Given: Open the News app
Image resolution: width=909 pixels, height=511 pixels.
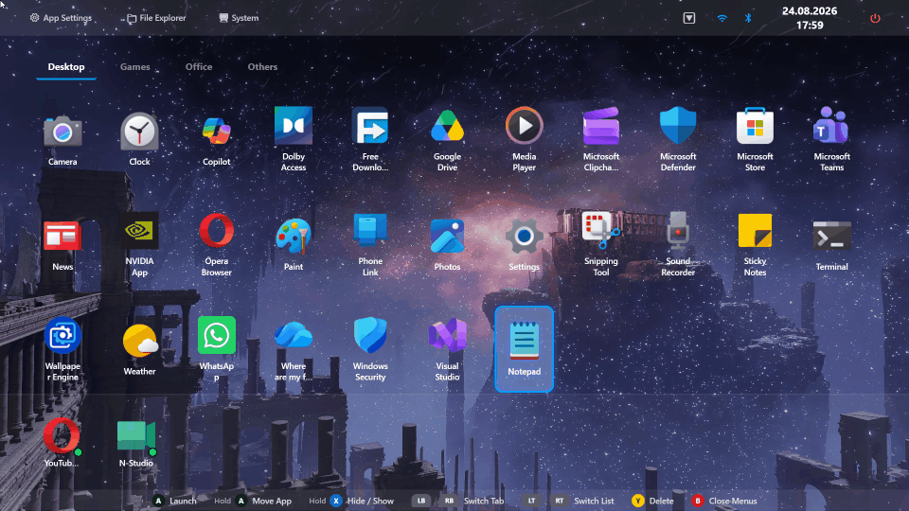Looking at the screenshot, I should pyautogui.click(x=62, y=245).
